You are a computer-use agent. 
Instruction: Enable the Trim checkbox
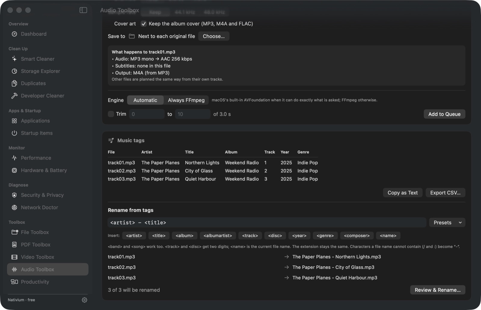click(111, 114)
